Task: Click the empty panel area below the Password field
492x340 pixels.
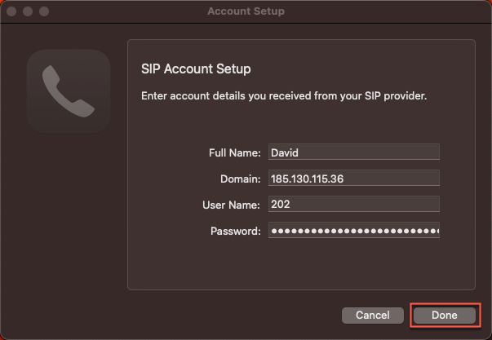Action: pos(300,265)
